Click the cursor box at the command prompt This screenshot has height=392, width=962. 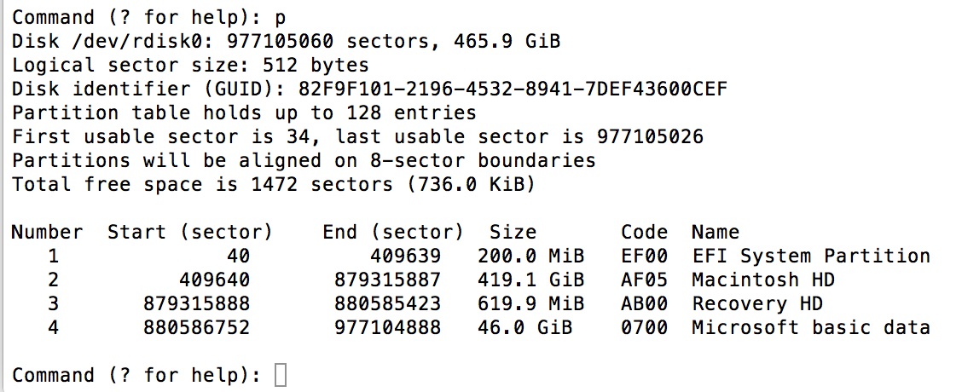[281, 375]
